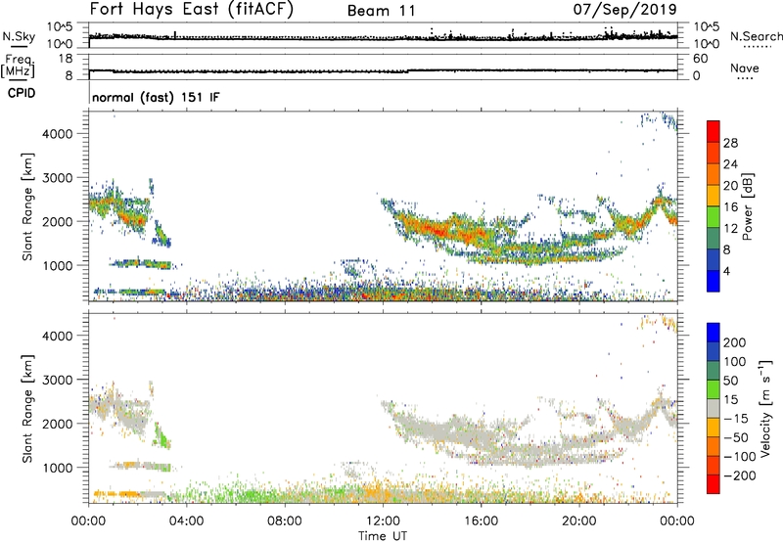This screenshot has width=783, height=542.
Task: Select the '4' tick on Power colorbar
Action: 726,271
